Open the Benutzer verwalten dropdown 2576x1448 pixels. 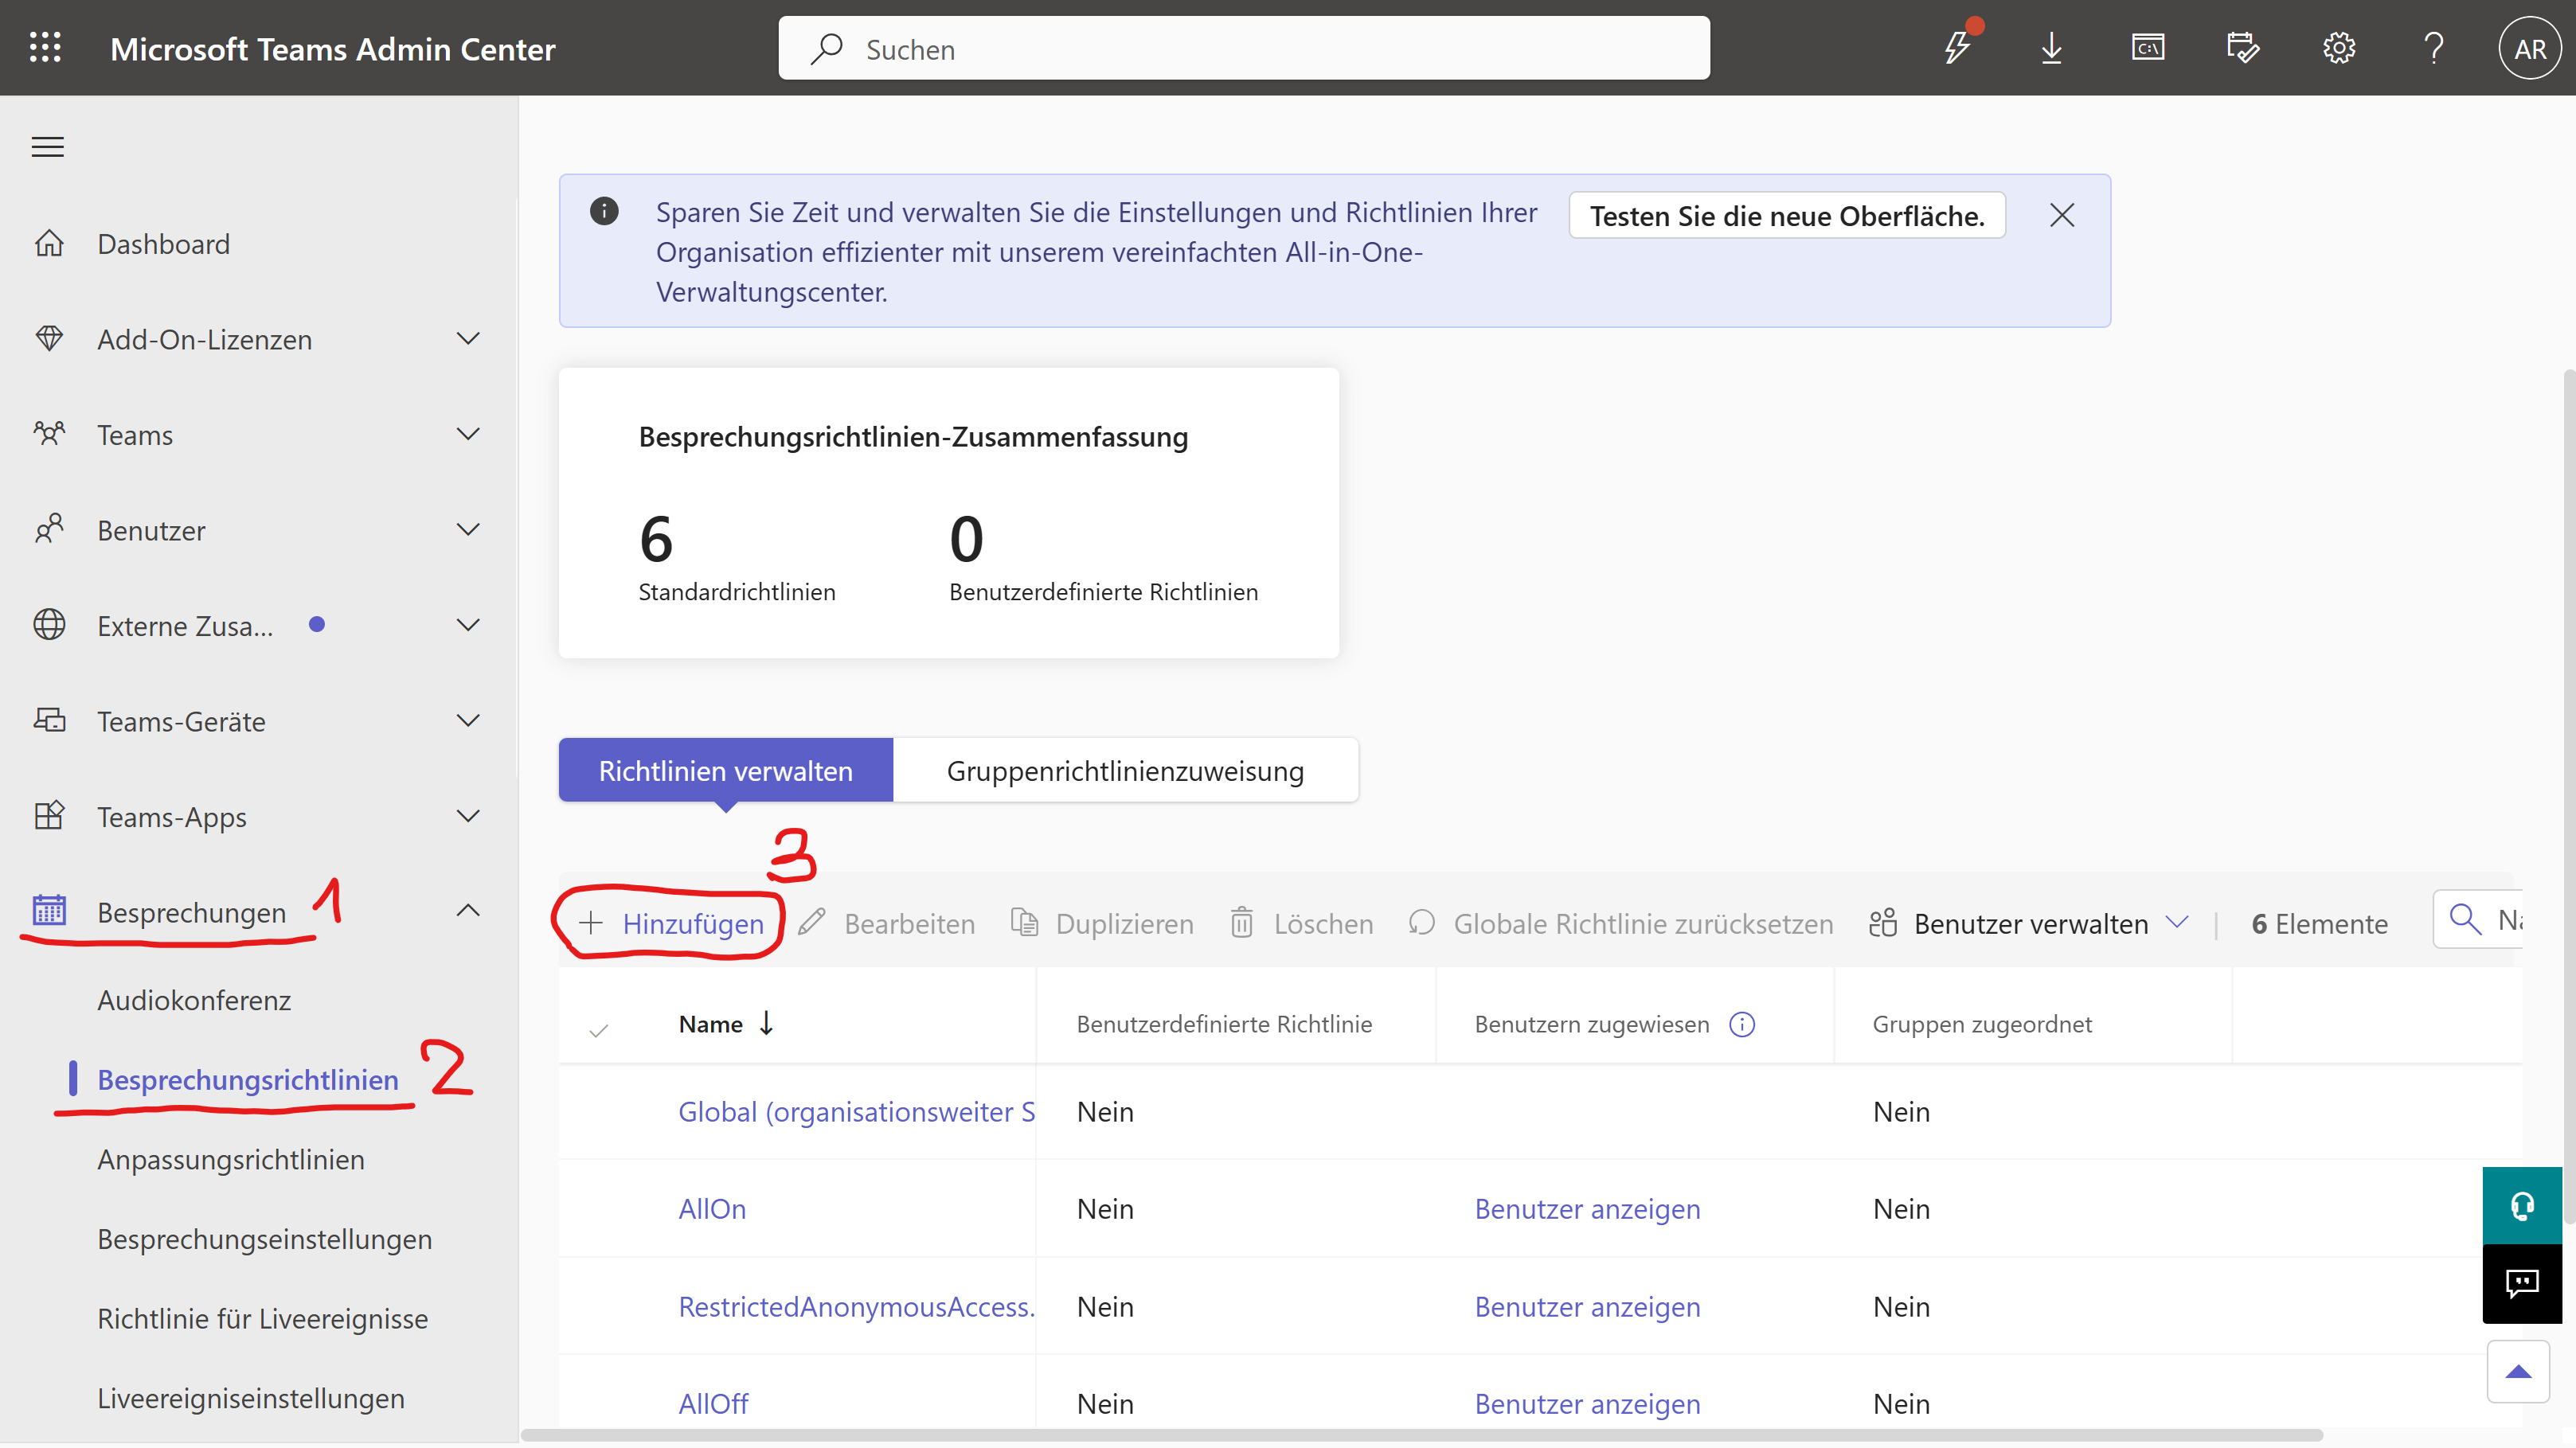coord(2030,923)
